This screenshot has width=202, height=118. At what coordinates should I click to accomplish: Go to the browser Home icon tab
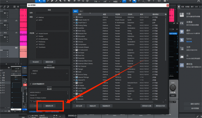point(179,7)
